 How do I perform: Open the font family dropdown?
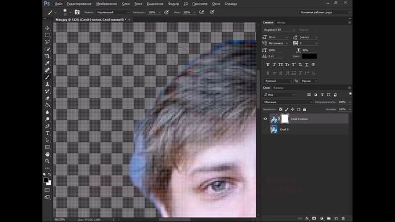(x=279, y=30)
